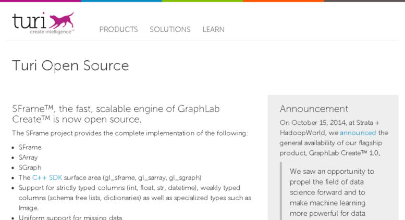The width and height of the screenshot is (405, 220).
Task: Open the announced link in Announcement
Action: (x=358, y=133)
